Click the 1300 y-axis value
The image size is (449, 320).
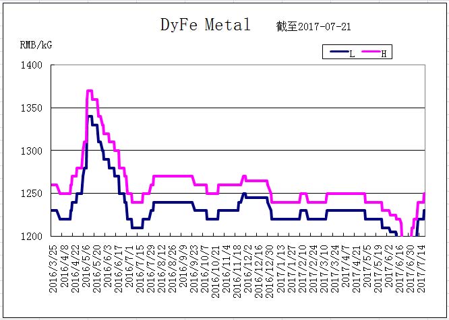pyautogui.click(x=31, y=151)
